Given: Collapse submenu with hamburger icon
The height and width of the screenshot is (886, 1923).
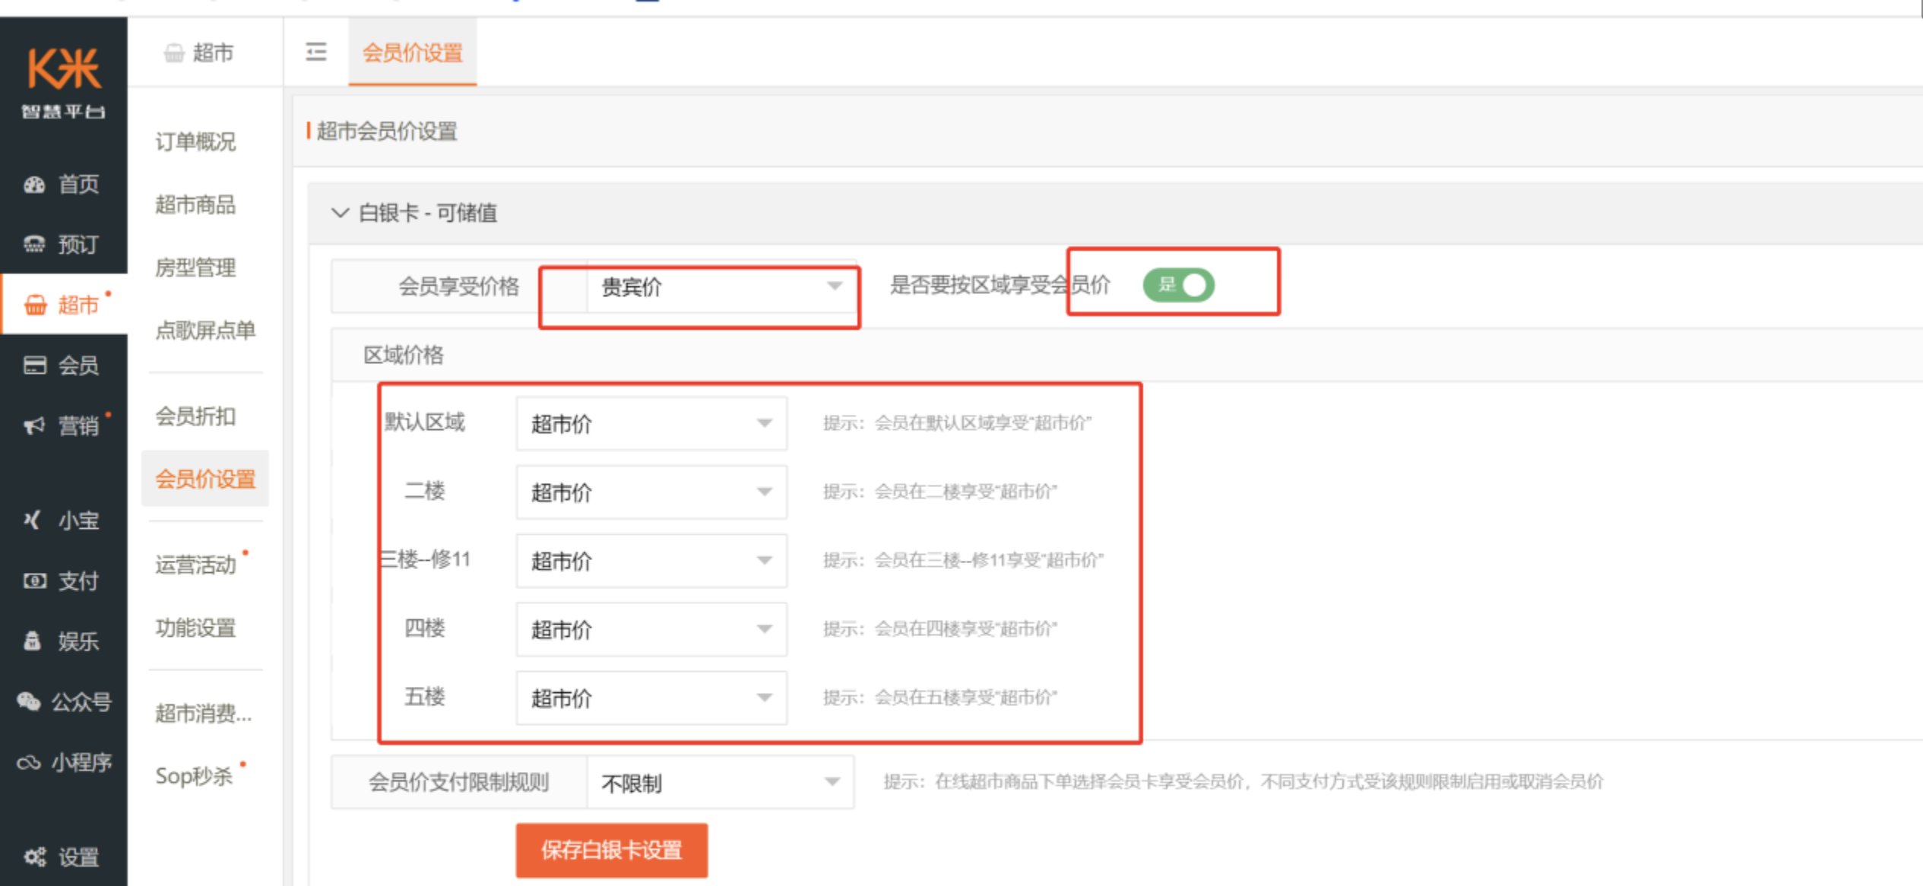Looking at the screenshot, I should point(316,52).
